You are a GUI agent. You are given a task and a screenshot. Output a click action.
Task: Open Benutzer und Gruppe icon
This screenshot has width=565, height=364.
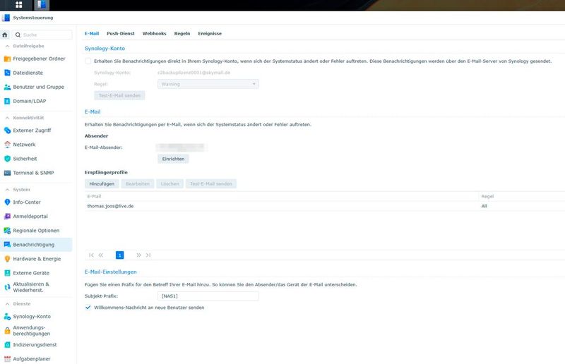7,87
